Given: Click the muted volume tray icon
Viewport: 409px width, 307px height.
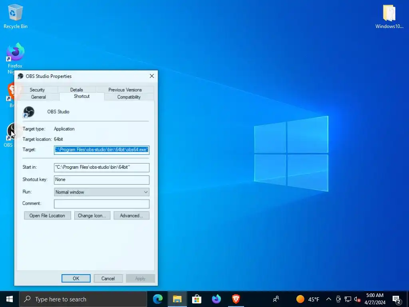Looking at the screenshot, I should tap(357, 299).
